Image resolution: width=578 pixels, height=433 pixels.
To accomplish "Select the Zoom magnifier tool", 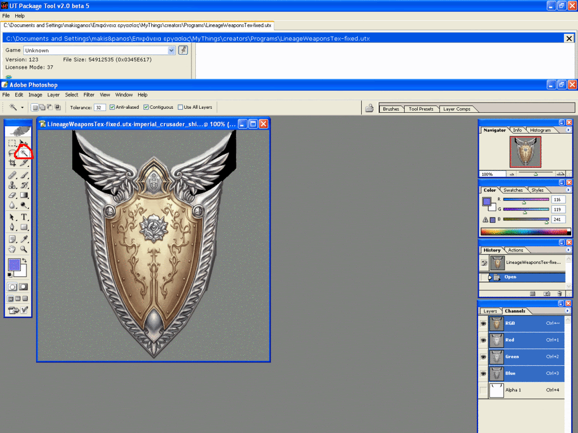I will click(x=24, y=249).
